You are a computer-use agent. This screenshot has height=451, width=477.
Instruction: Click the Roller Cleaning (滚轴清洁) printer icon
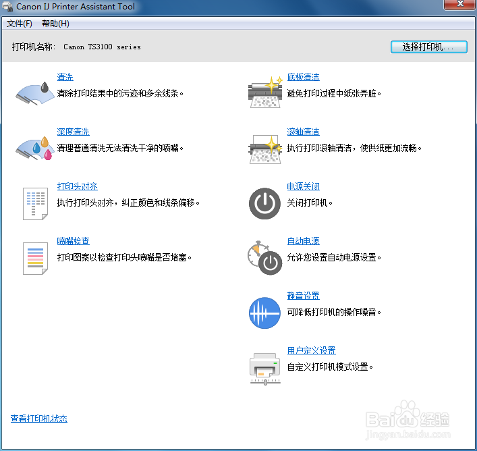265,149
